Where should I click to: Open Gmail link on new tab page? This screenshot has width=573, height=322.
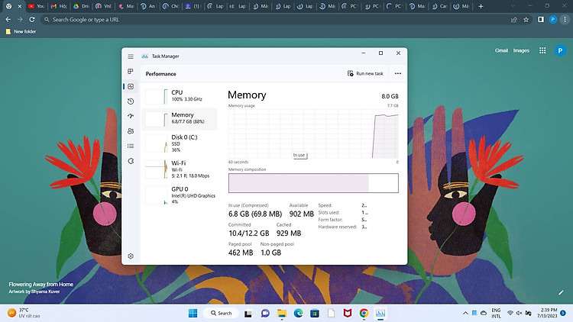[501, 50]
